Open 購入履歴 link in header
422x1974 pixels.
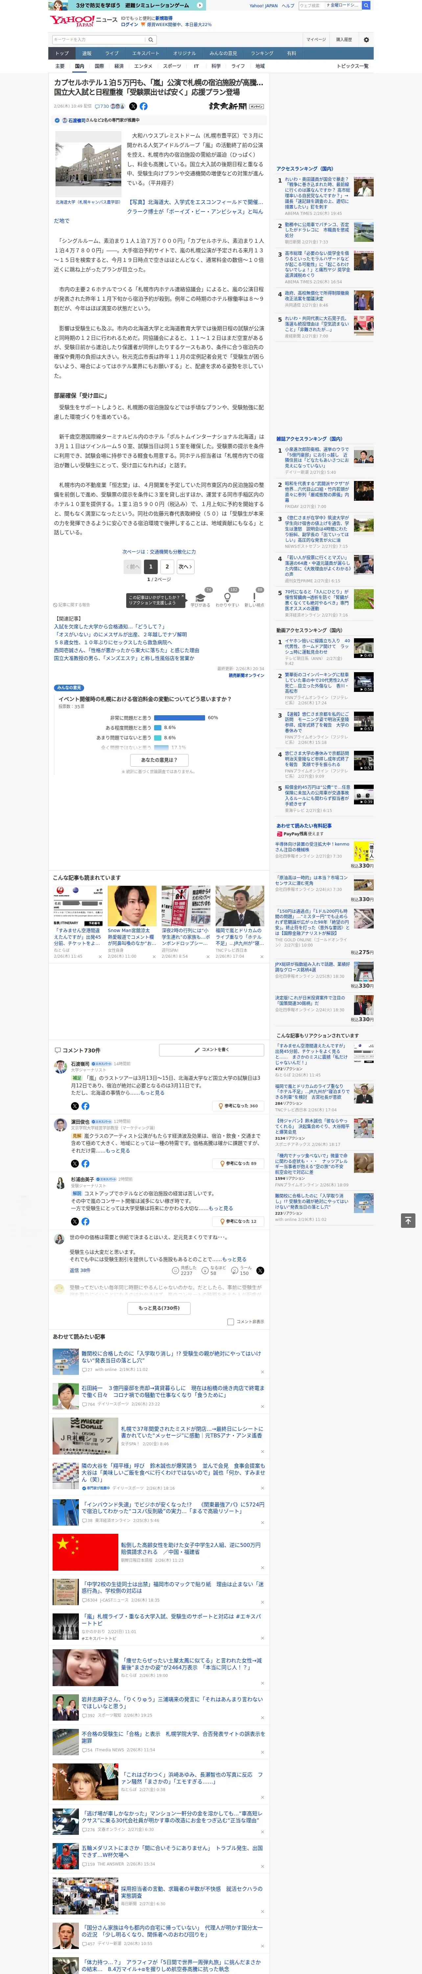344,40
